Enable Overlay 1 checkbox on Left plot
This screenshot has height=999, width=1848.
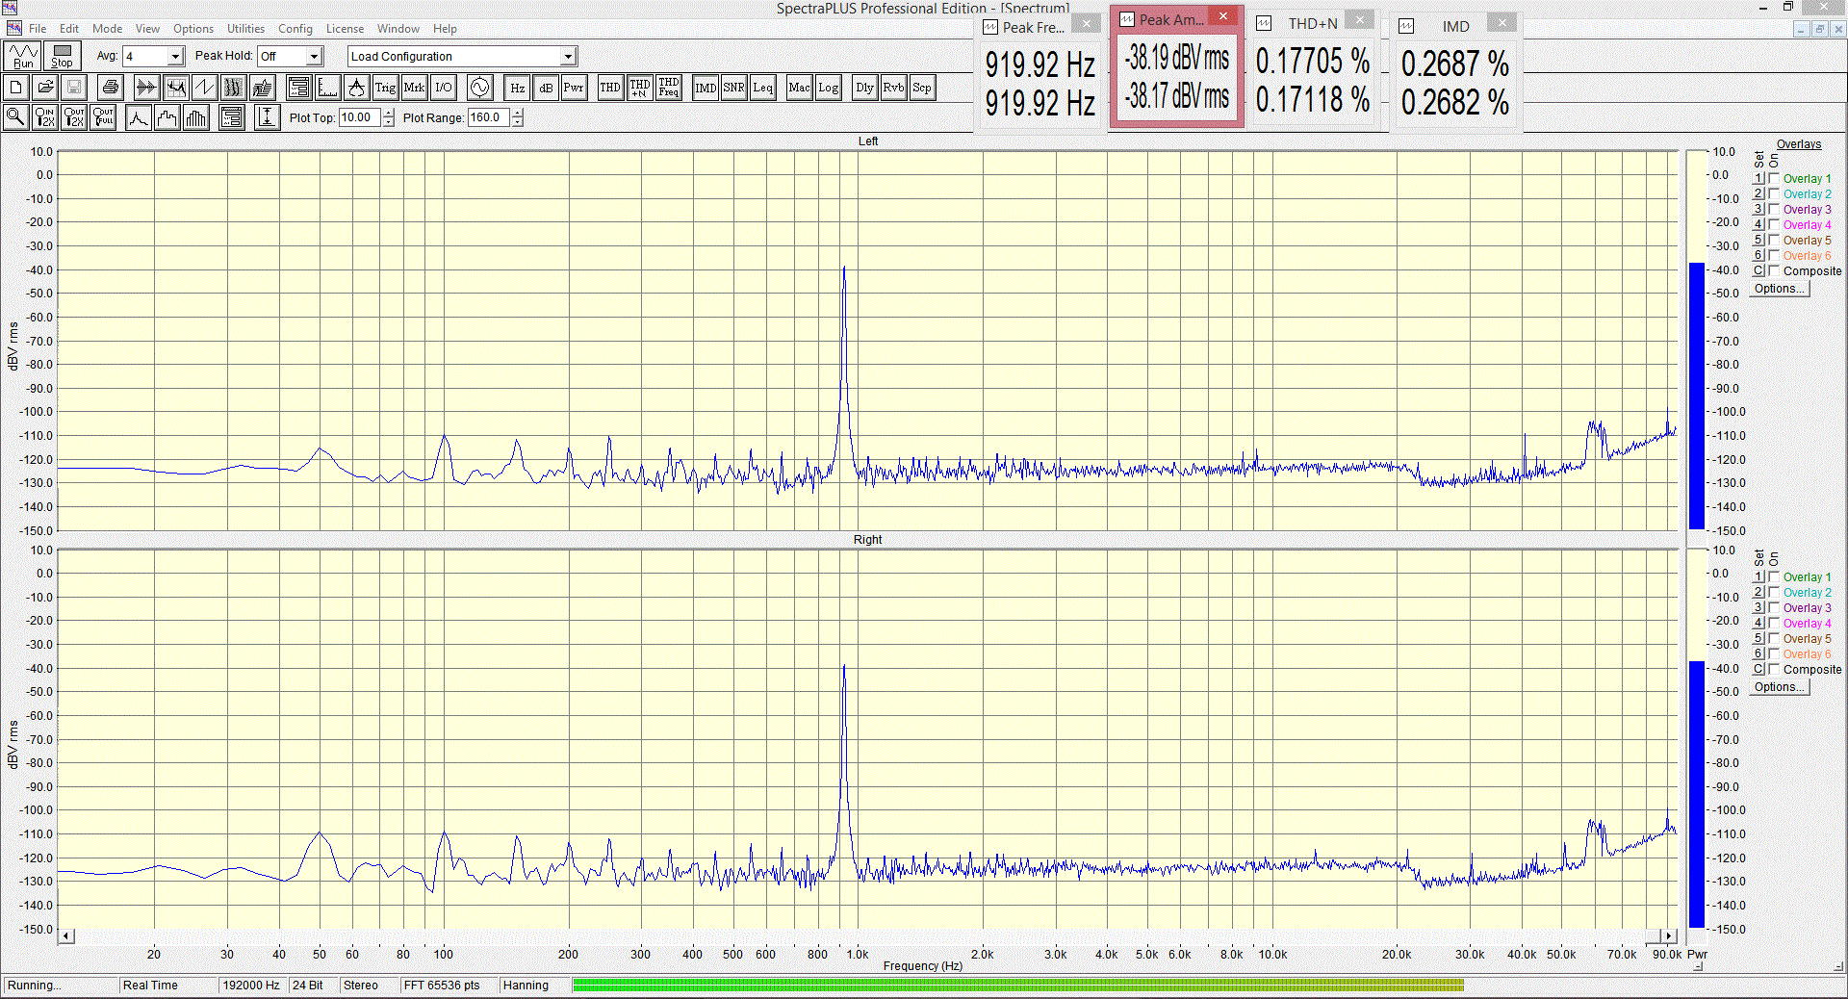tap(1774, 179)
